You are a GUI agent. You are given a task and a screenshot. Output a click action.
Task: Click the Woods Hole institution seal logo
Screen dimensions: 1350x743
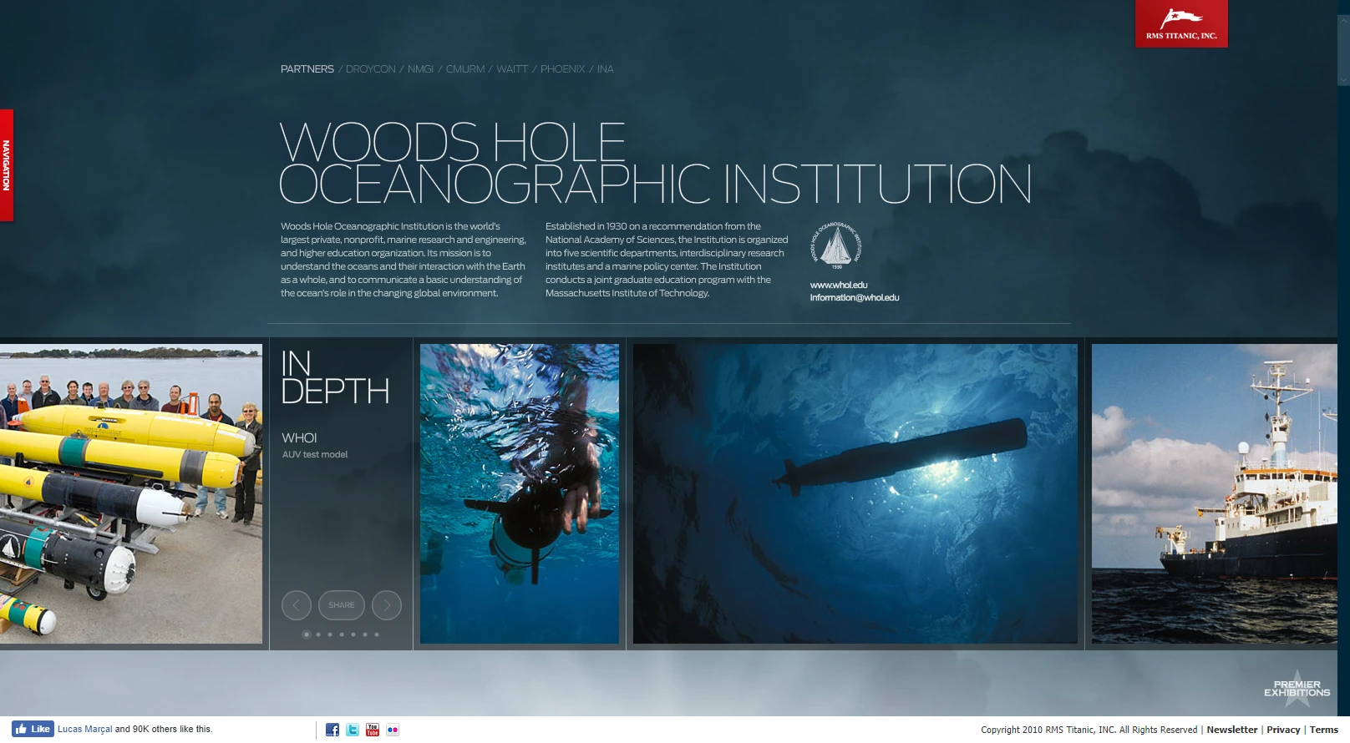[835, 245]
